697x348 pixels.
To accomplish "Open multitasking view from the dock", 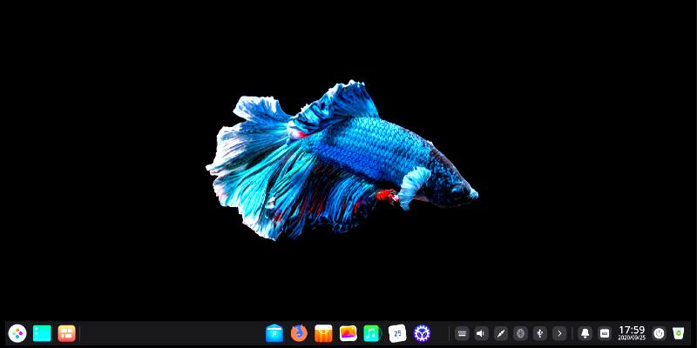I will 66,333.
